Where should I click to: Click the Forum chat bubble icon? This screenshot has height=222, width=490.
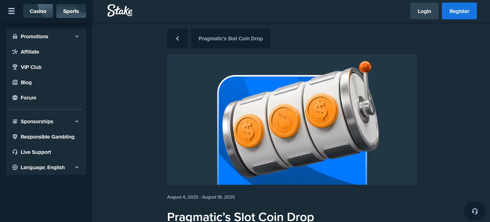[x=15, y=98]
